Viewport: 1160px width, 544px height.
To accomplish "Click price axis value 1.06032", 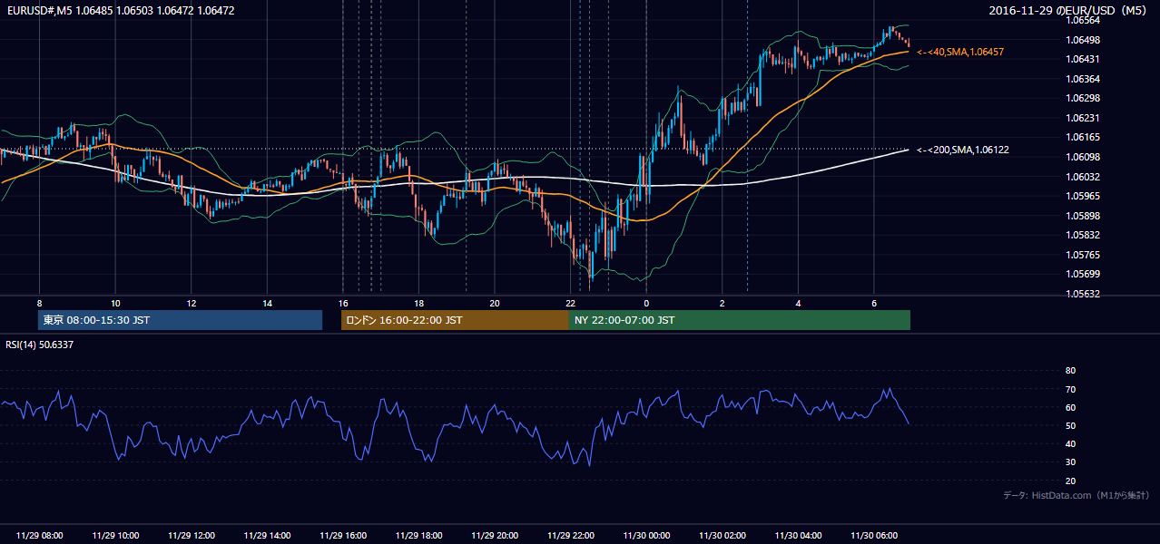I will (1083, 177).
